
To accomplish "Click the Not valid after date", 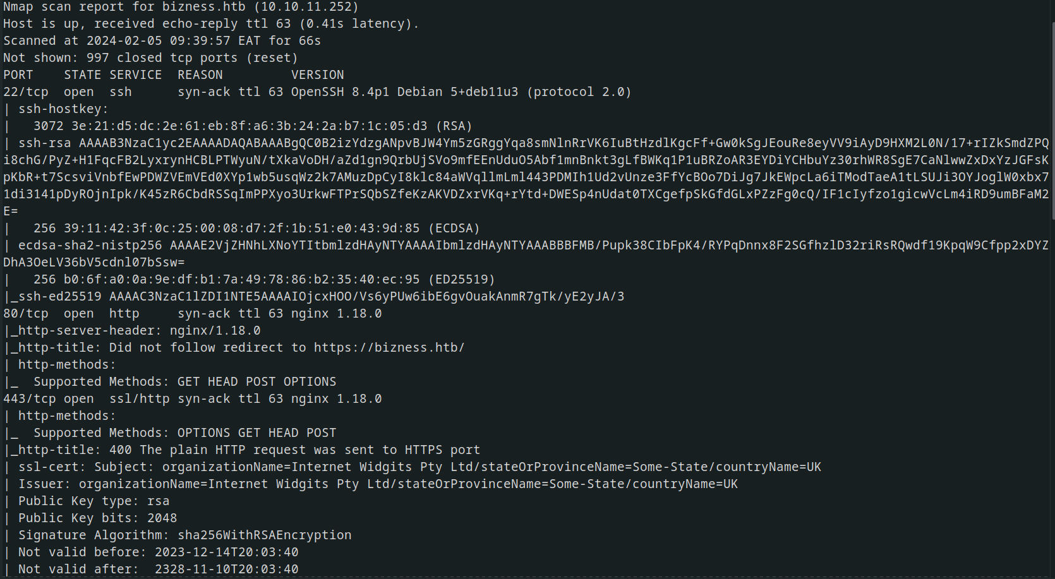I will [227, 570].
